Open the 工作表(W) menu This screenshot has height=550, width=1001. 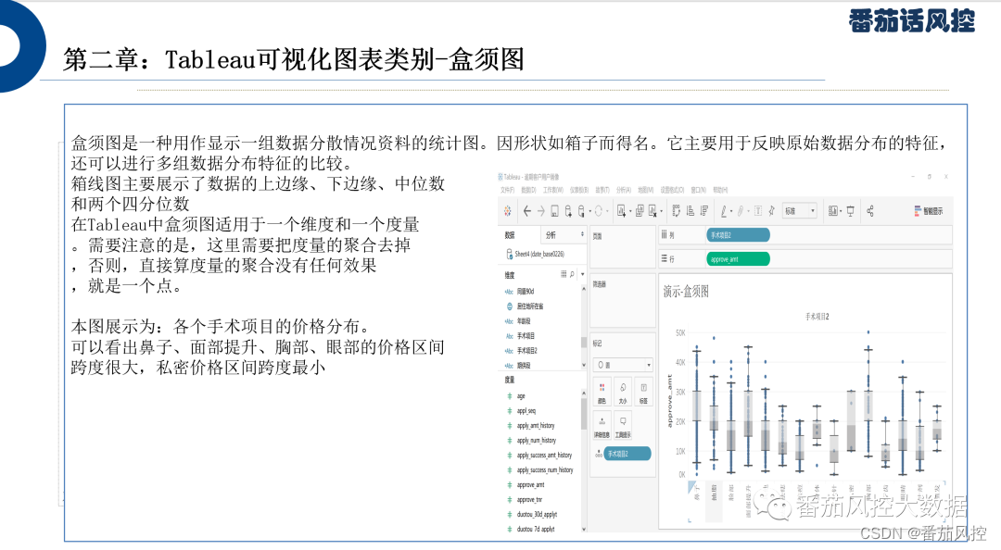click(x=552, y=190)
